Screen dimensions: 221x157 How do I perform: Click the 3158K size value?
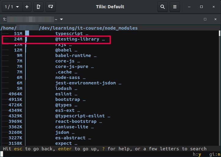(15, 143)
